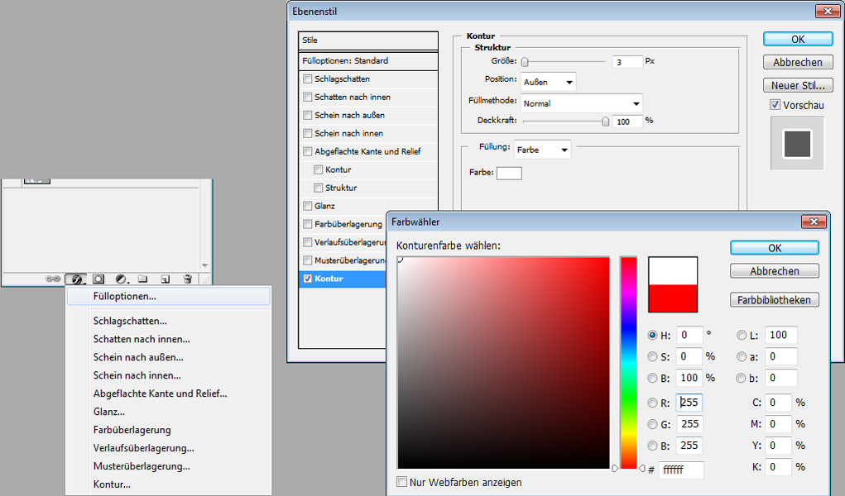Screen dimensions: 845x496
Task: Select the L lightness radio button
Action: point(742,335)
